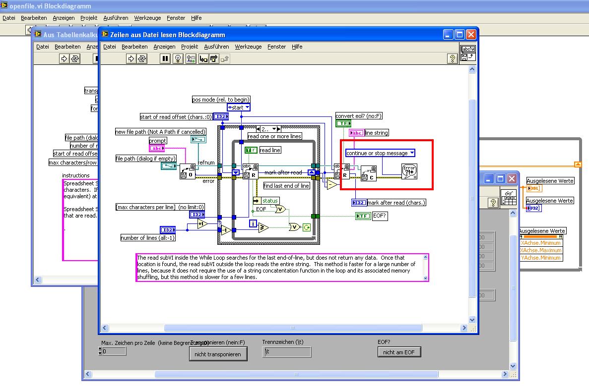Click the line string indicator terminal
This screenshot has width=589, height=386.
[x=356, y=133]
